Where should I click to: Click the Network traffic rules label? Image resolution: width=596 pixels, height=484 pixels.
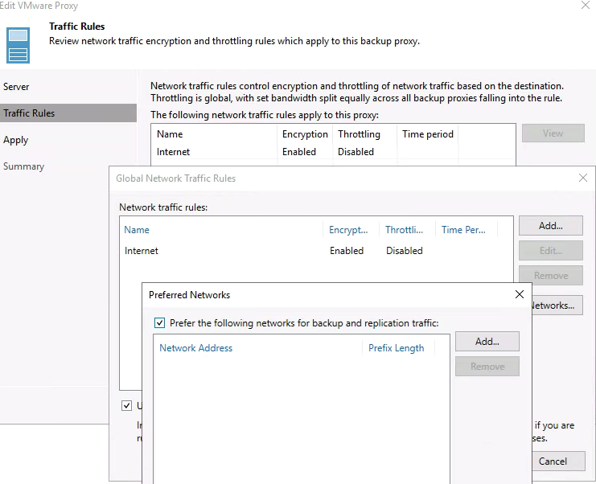163,207
